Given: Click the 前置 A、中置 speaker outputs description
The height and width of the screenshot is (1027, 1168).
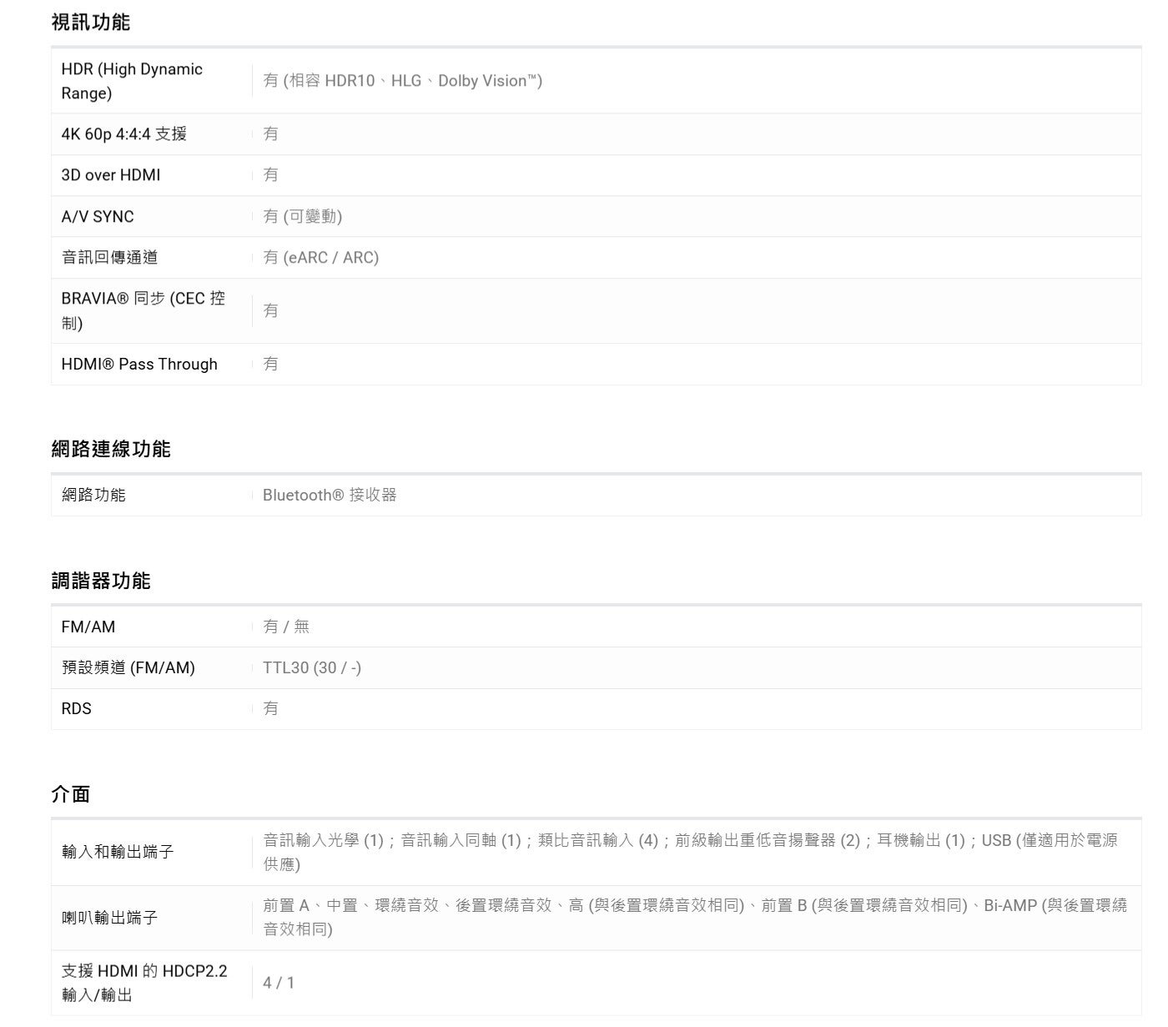Looking at the screenshot, I should (x=695, y=917).
